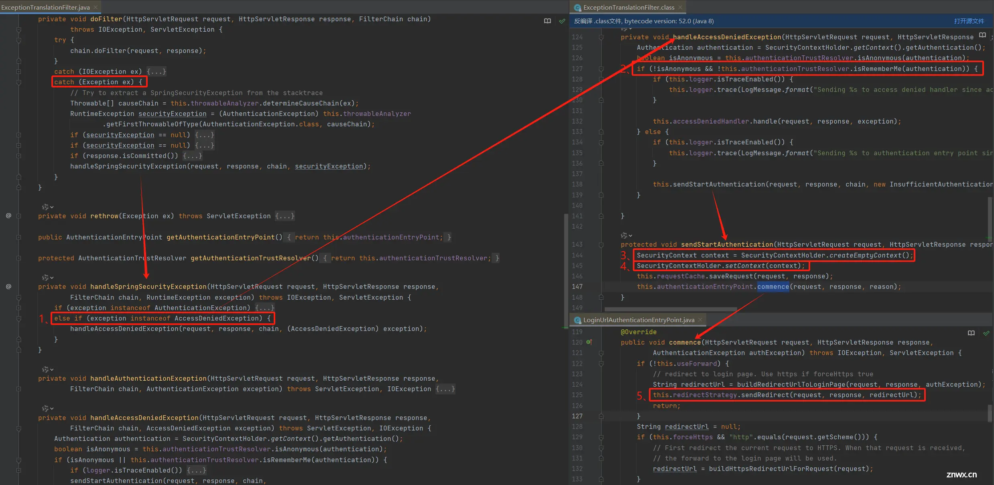Open author hint dropdown above handleSpringSecurityException method
994x485 pixels.
click(48, 278)
